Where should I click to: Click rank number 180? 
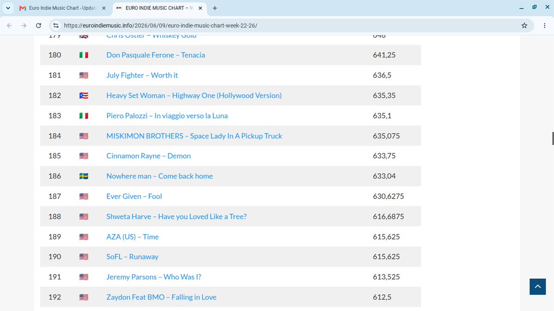pos(54,55)
